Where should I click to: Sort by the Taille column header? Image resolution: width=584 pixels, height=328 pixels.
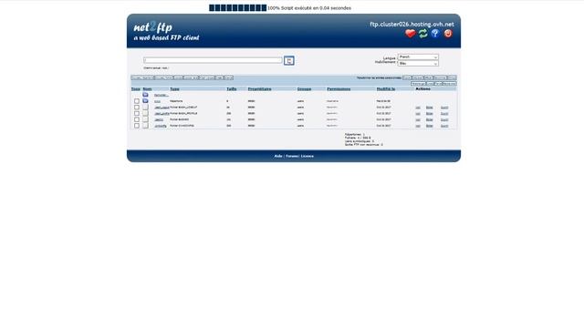[x=232, y=89]
